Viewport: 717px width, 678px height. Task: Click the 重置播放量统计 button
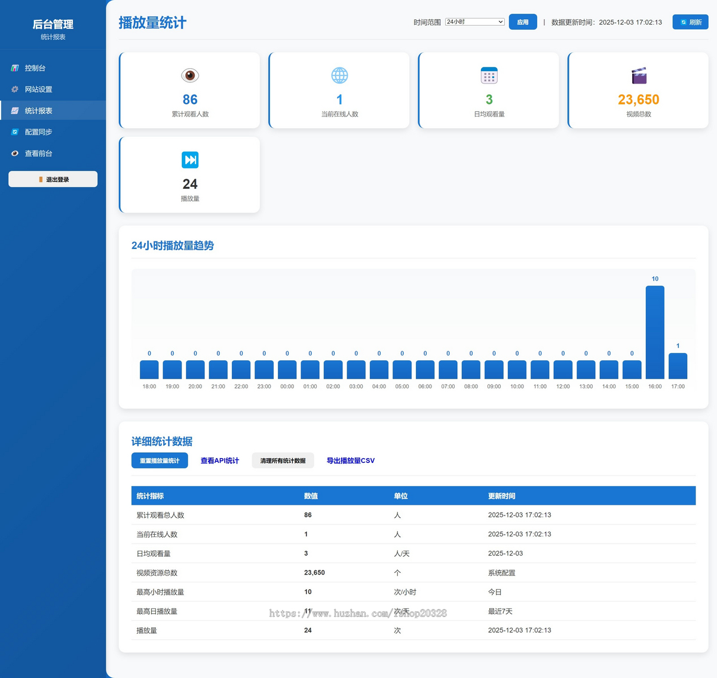pos(160,461)
